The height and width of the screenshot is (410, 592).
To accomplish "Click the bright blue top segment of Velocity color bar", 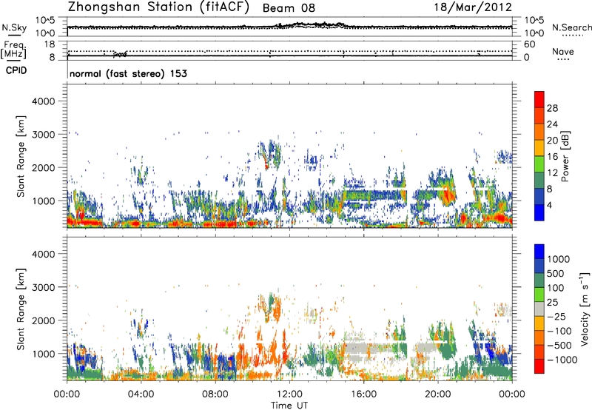I will tap(539, 252).
